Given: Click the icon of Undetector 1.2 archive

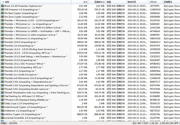Looking at the screenshot, I should click(x=2, y=111).
